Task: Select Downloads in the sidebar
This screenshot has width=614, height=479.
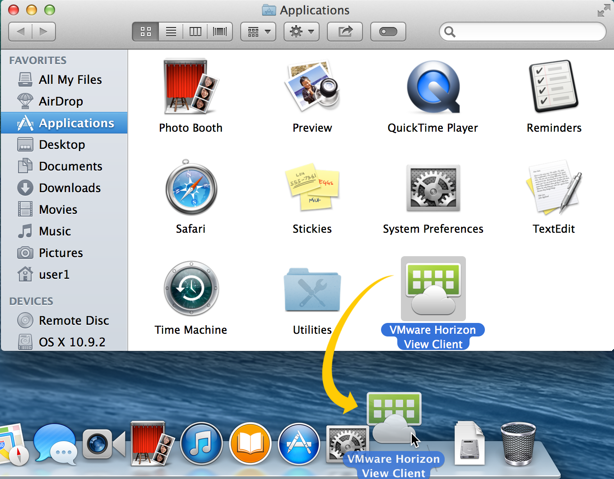Action: coord(70,188)
